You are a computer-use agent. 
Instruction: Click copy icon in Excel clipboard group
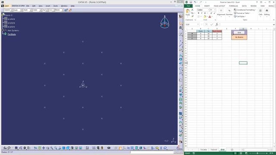point(192,13)
